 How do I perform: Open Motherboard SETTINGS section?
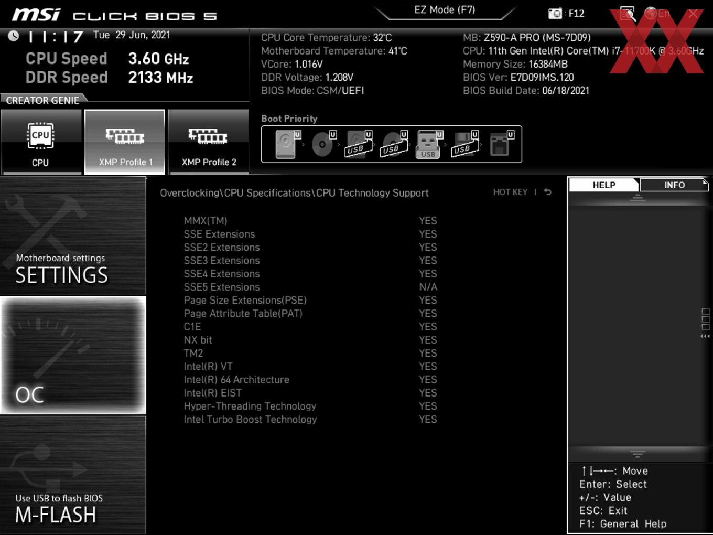(73, 236)
